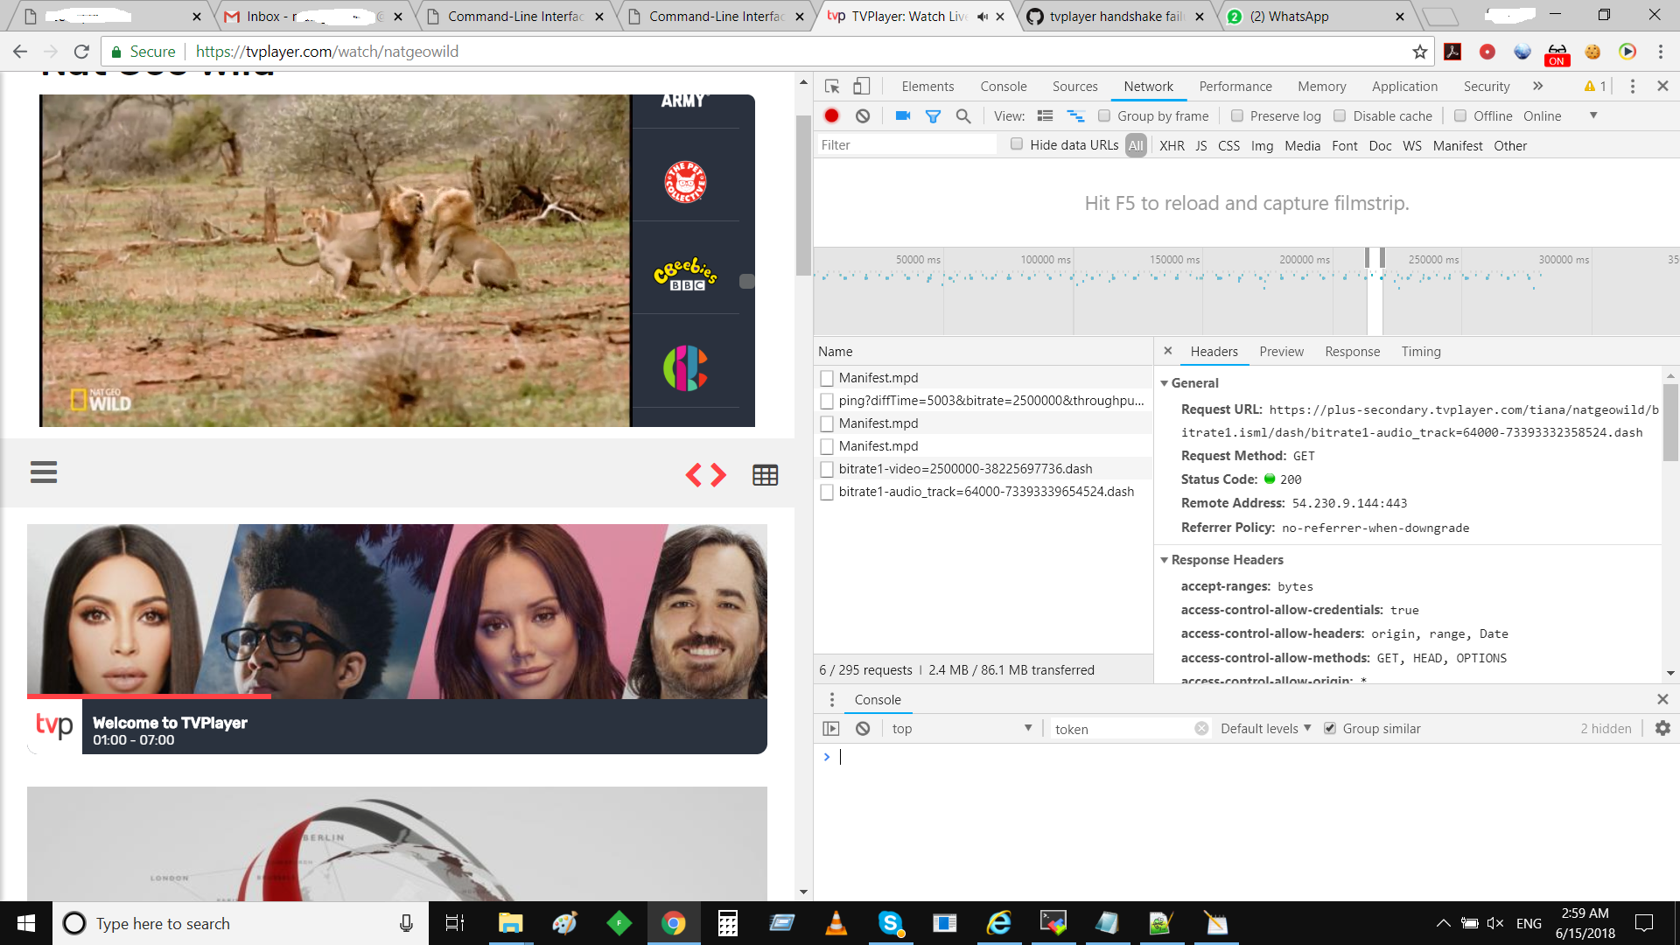Filter requests by WS

tap(1412, 145)
